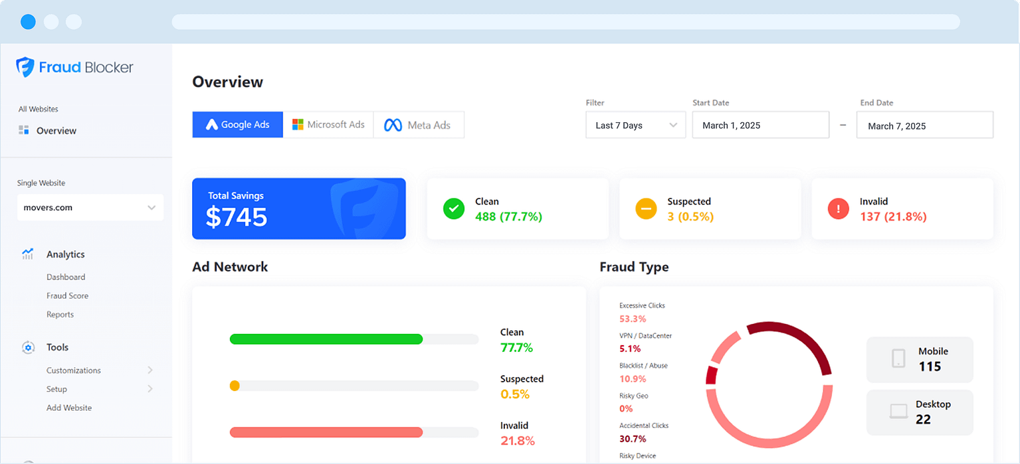Click the Tools gear icon in sidebar
This screenshot has width=1020, height=464.
(x=27, y=347)
